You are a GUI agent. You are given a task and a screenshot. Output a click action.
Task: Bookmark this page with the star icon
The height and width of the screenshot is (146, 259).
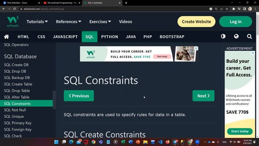point(227,9)
